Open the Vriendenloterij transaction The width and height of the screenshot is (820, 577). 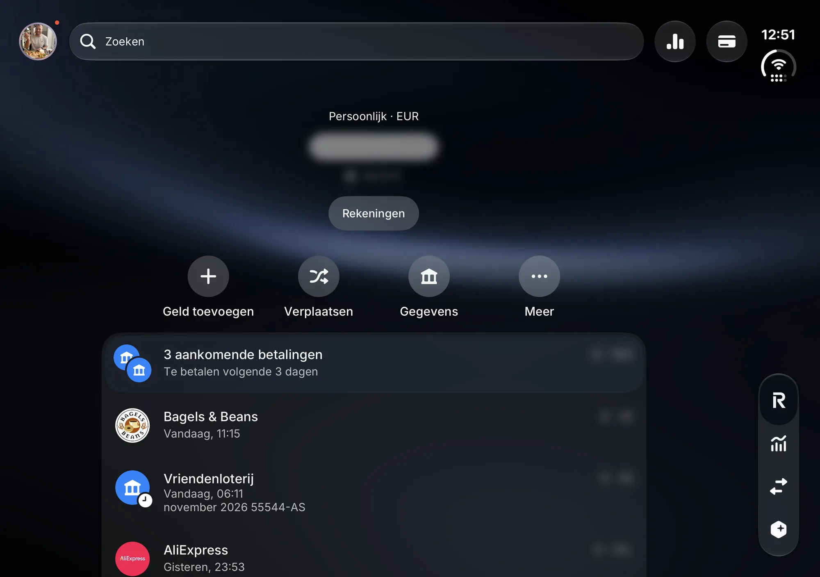tap(374, 492)
